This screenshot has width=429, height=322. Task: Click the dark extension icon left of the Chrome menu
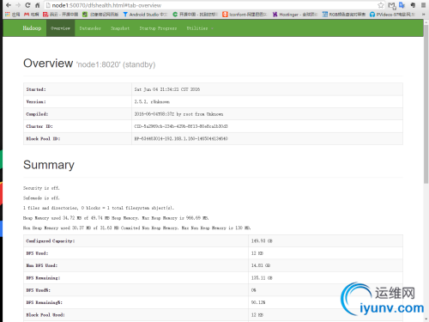tap(413, 5)
